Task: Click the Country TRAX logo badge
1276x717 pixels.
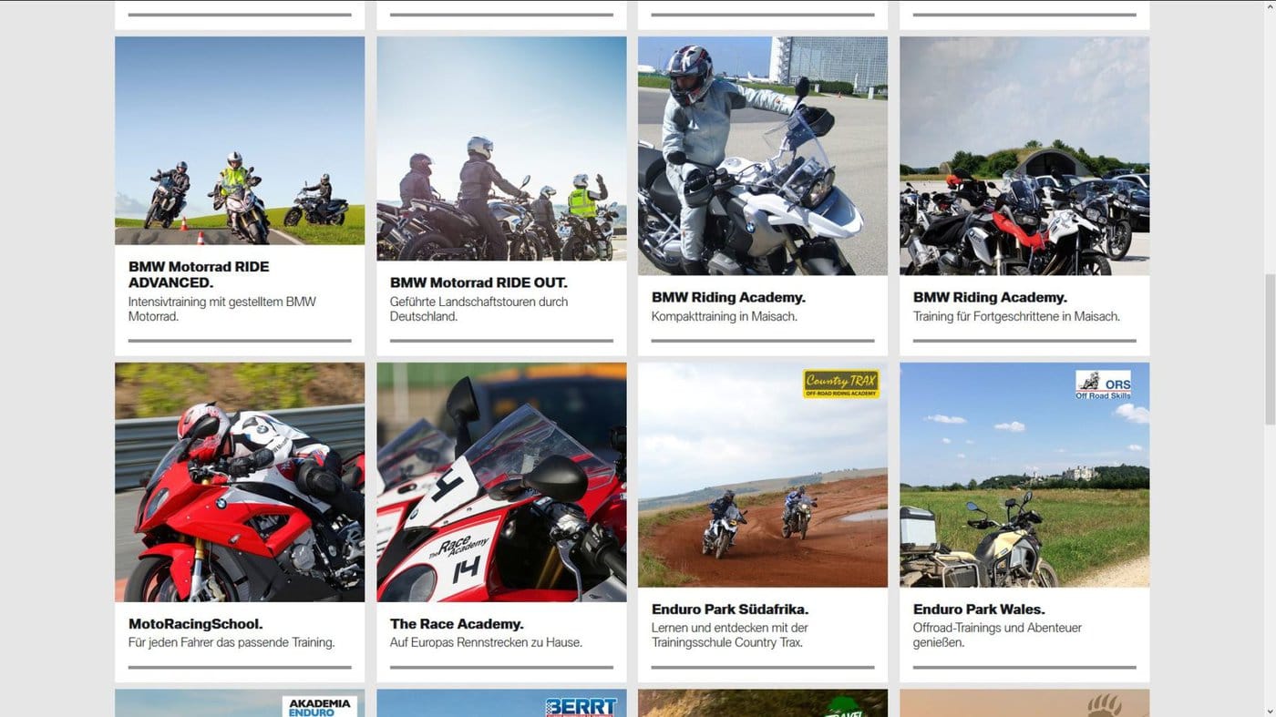Action: (x=840, y=384)
